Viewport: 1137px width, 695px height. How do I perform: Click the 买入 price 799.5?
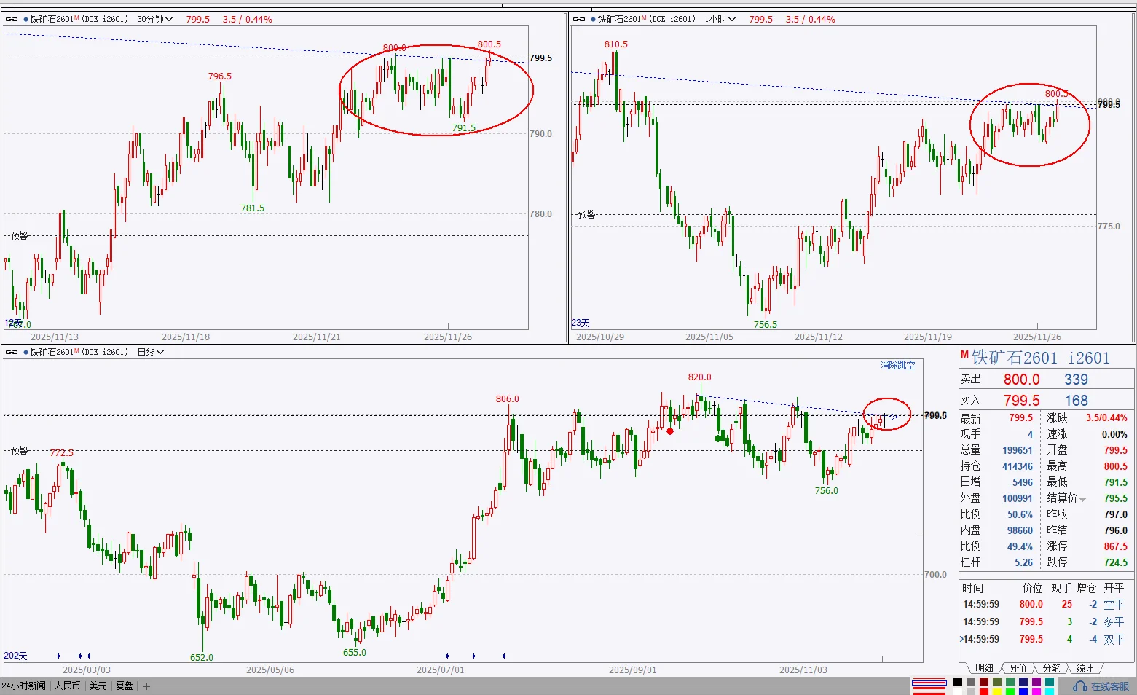pyautogui.click(x=1021, y=401)
